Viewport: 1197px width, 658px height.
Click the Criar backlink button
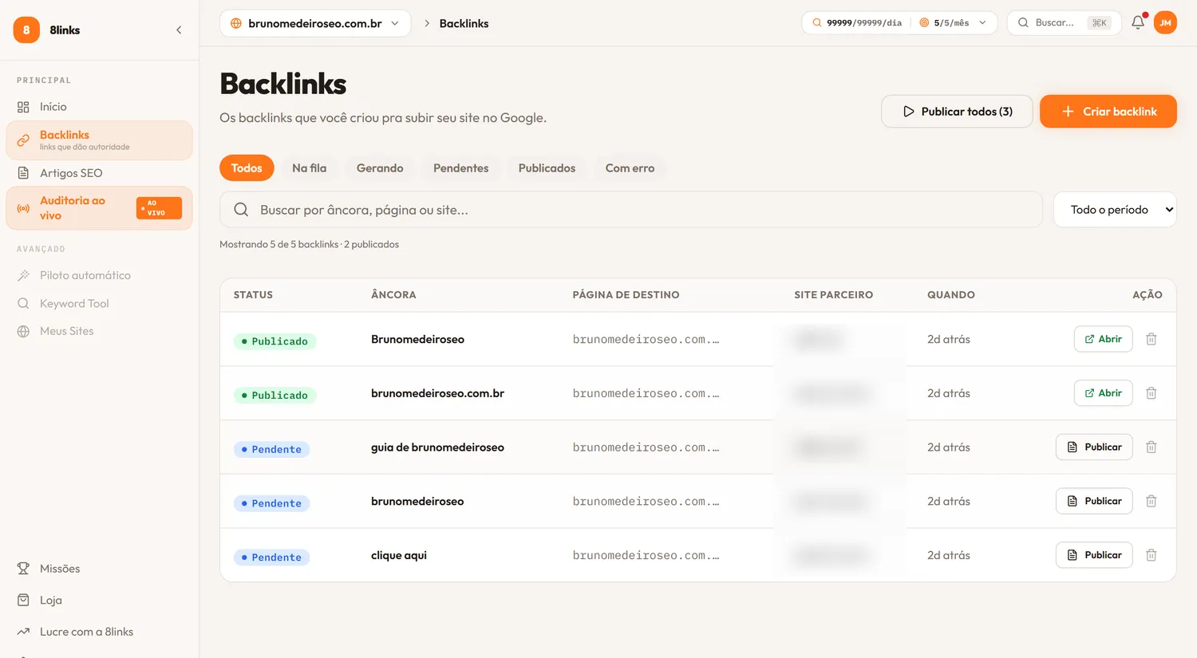coord(1108,112)
